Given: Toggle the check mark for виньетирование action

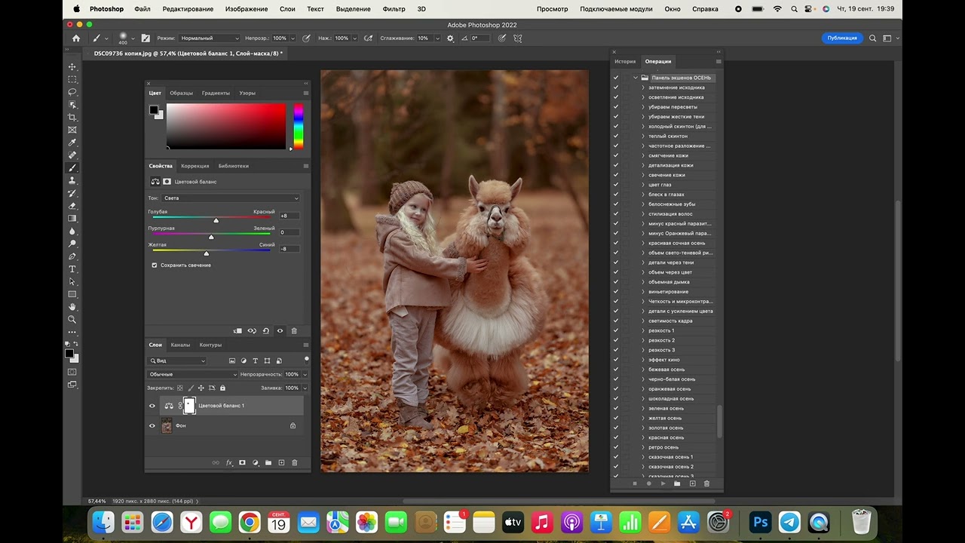Looking at the screenshot, I should [x=616, y=292].
